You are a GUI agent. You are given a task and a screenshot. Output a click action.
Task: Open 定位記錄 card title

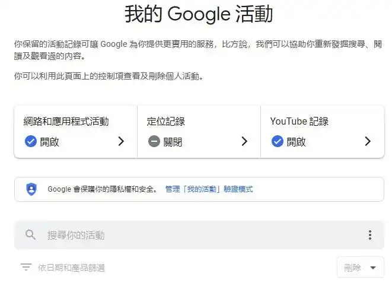[x=165, y=122]
